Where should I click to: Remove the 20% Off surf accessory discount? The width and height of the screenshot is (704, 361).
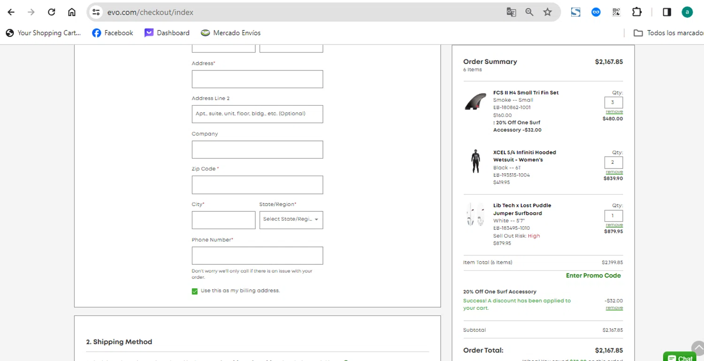click(x=614, y=308)
